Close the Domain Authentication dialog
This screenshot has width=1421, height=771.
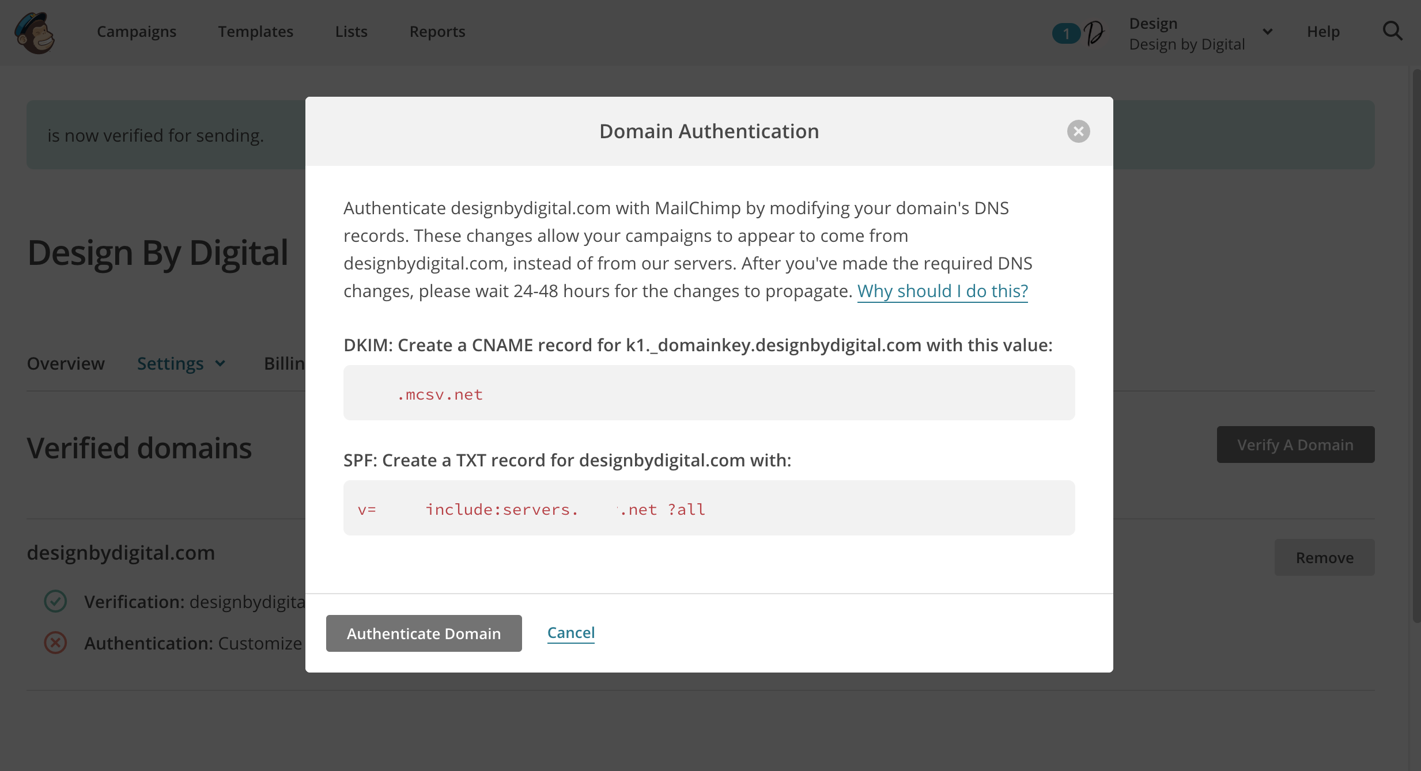click(x=1078, y=131)
